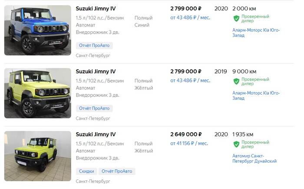Click the 2 649 000 ₽ price

click(186, 134)
